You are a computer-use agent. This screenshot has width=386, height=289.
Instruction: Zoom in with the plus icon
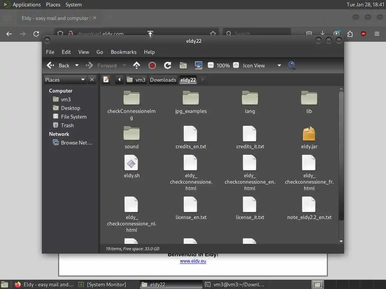tap(236, 65)
